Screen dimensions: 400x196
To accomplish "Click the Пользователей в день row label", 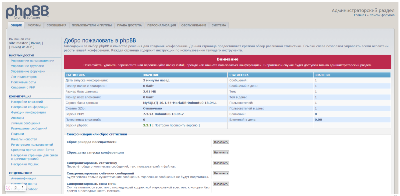I will [246, 108].
